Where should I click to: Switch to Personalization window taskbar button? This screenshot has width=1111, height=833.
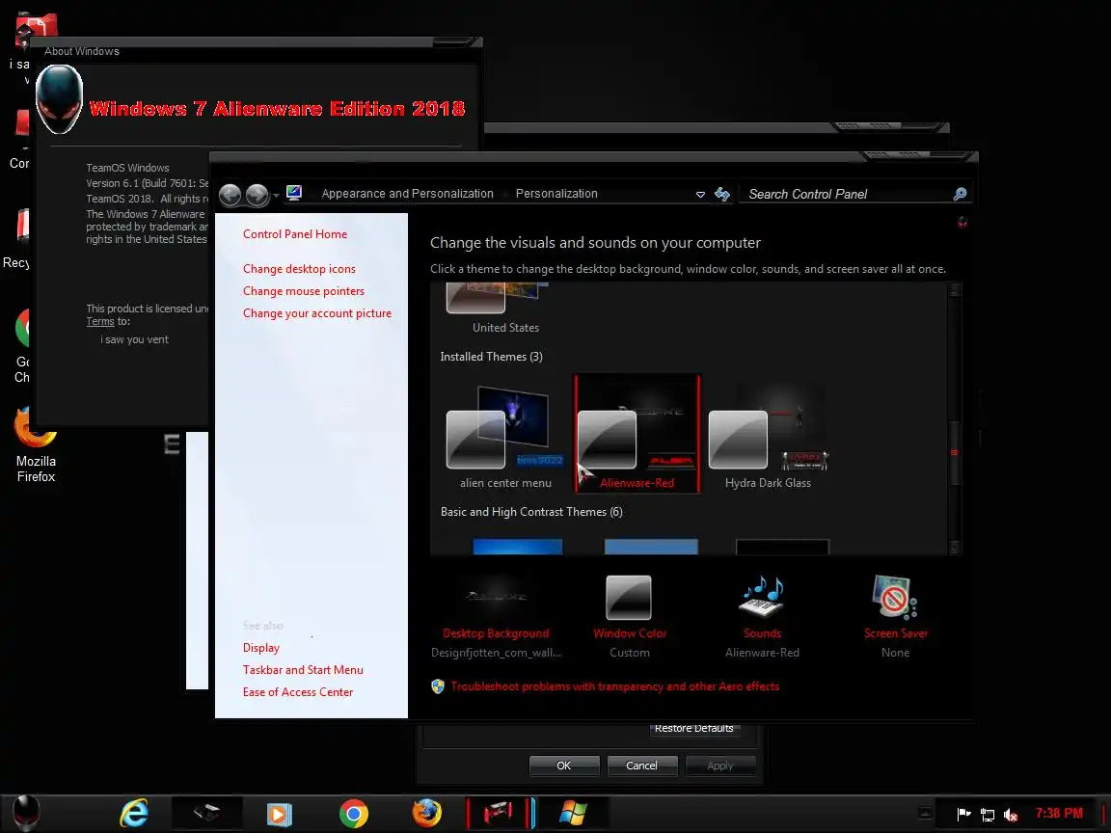coord(499,813)
